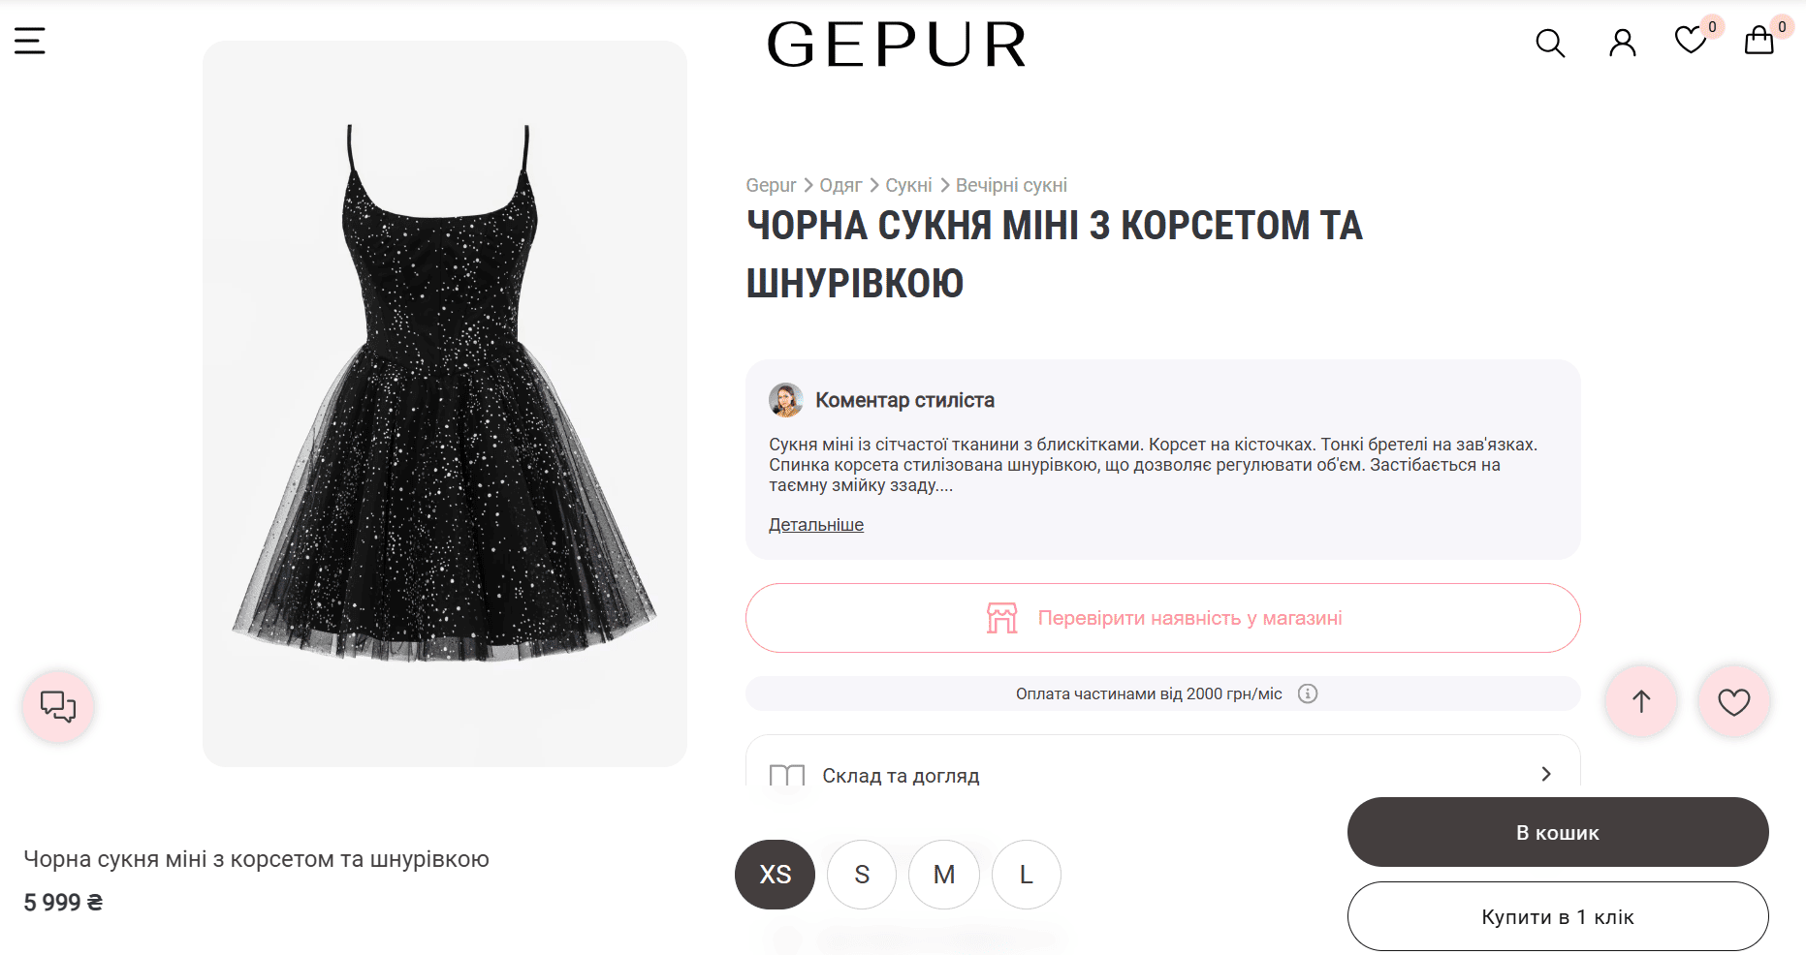Open the hamburger menu
Viewport: 1806px width, 955px height.
(30, 41)
